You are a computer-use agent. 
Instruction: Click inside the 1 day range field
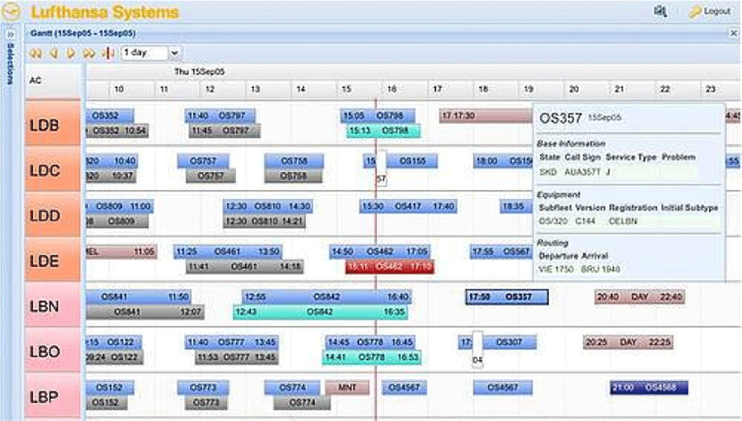[x=144, y=53]
